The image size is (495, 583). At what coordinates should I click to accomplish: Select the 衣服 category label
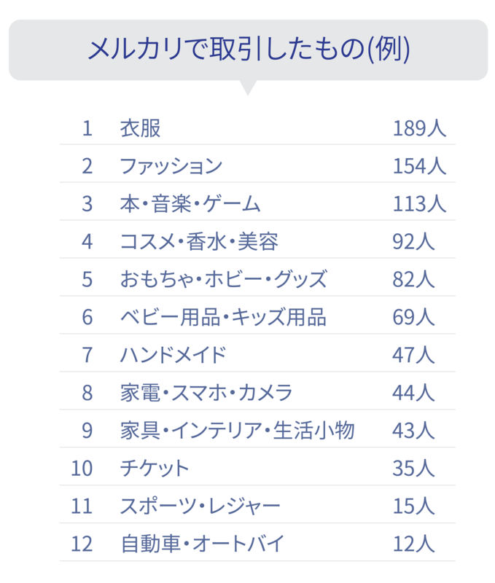coord(140,128)
